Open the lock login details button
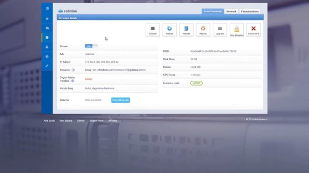 (x=237, y=30)
